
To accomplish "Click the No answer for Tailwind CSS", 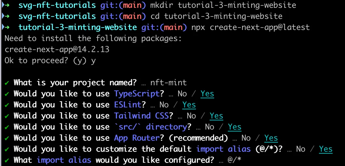I will point(191,116).
